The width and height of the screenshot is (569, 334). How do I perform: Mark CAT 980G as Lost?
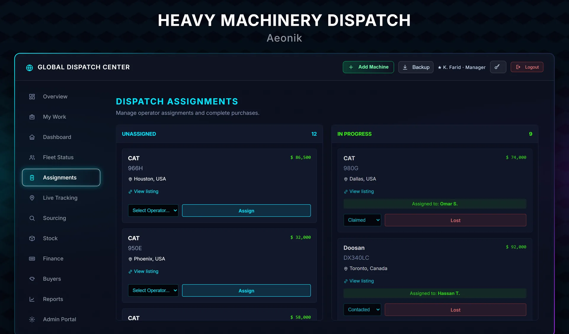[x=455, y=220]
